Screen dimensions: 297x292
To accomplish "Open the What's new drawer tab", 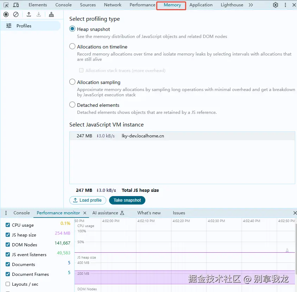I will pyautogui.click(x=149, y=213).
